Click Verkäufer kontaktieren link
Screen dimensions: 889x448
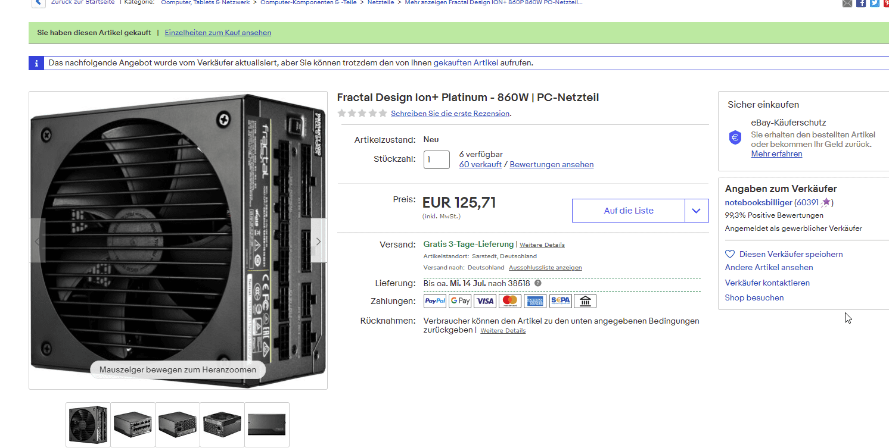pos(767,283)
